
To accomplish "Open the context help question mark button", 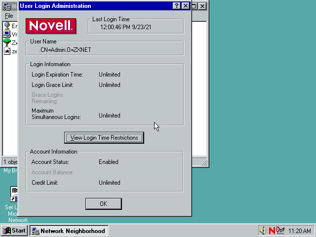I will coord(177,6).
